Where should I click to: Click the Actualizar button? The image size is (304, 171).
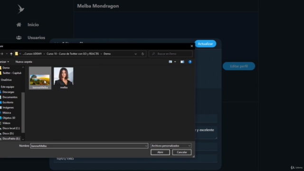tap(205, 44)
